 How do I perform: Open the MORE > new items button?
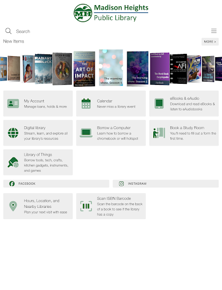(210, 41)
